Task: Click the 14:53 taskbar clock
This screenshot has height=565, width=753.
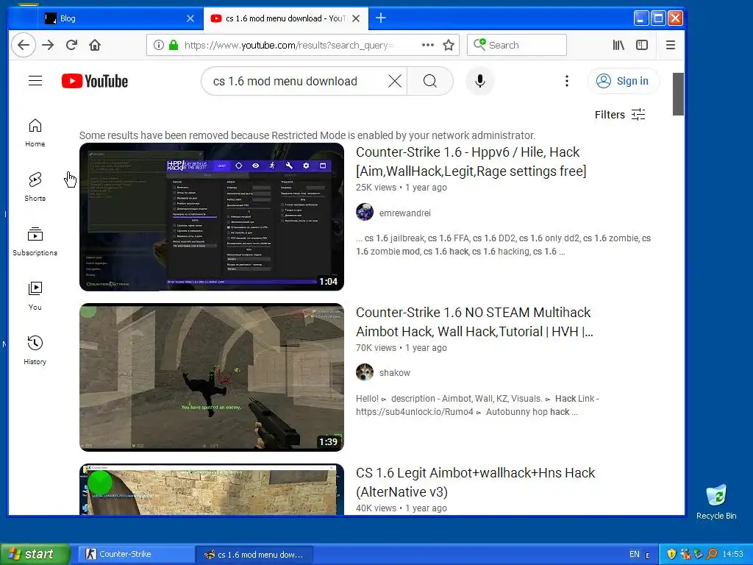Action: pyautogui.click(x=733, y=555)
